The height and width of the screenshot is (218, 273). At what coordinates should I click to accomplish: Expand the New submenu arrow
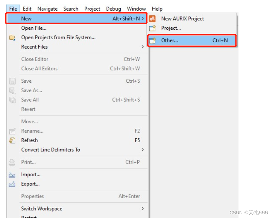pyautogui.click(x=143, y=18)
